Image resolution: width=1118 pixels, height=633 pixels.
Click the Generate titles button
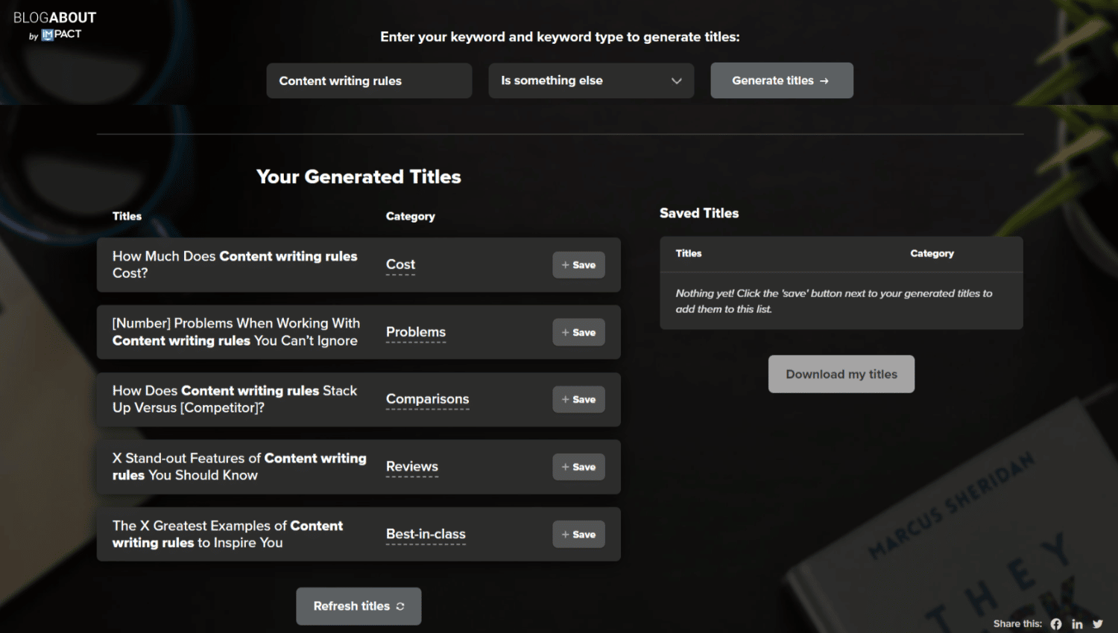pos(781,80)
